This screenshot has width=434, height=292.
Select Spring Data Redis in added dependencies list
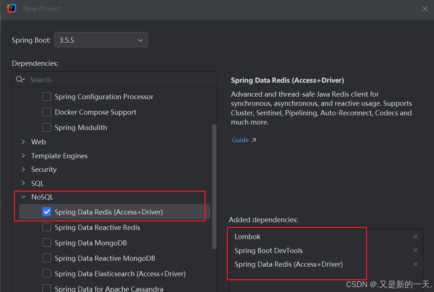(288, 264)
